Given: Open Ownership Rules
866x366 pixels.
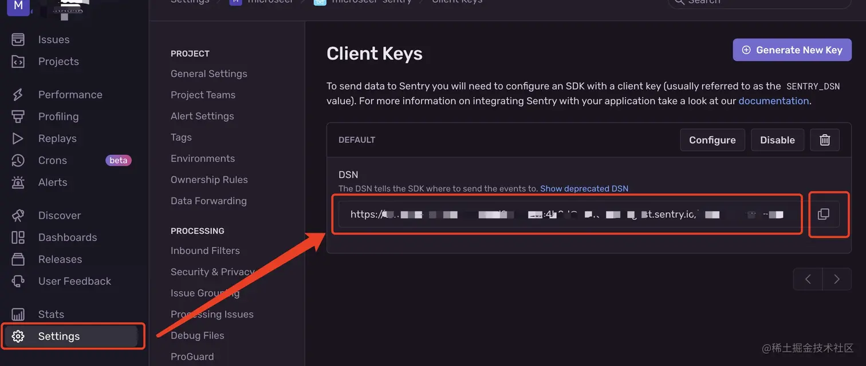Looking at the screenshot, I should click(x=209, y=180).
